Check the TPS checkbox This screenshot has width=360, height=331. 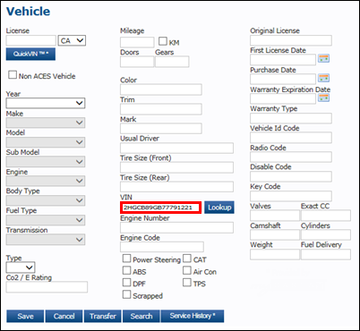click(187, 283)
